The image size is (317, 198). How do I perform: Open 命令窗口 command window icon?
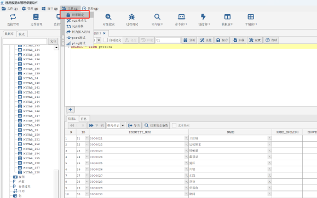(x=181, y=17)
